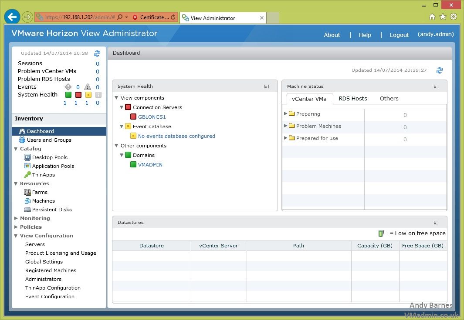
Task: Click the grey unknown System Health square
Action: (98, 95)
